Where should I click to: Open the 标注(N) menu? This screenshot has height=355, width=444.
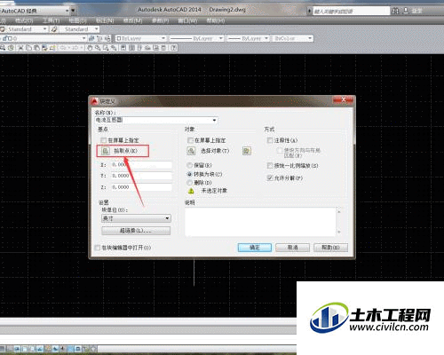[105, 20]
